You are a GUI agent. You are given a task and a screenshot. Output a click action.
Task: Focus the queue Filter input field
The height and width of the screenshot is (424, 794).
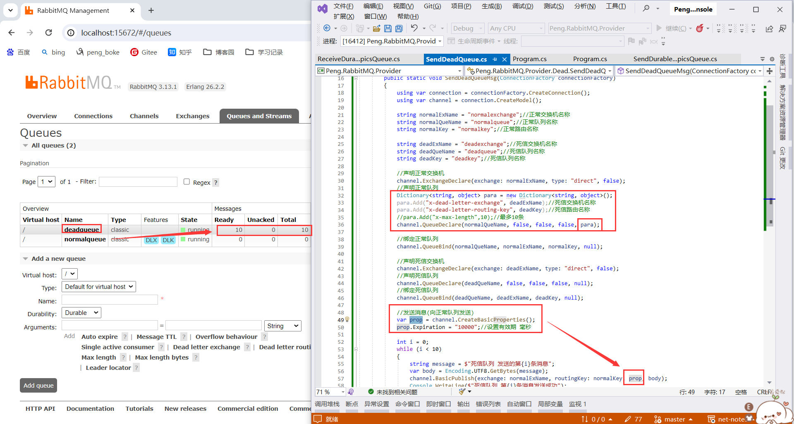point(138,181)
